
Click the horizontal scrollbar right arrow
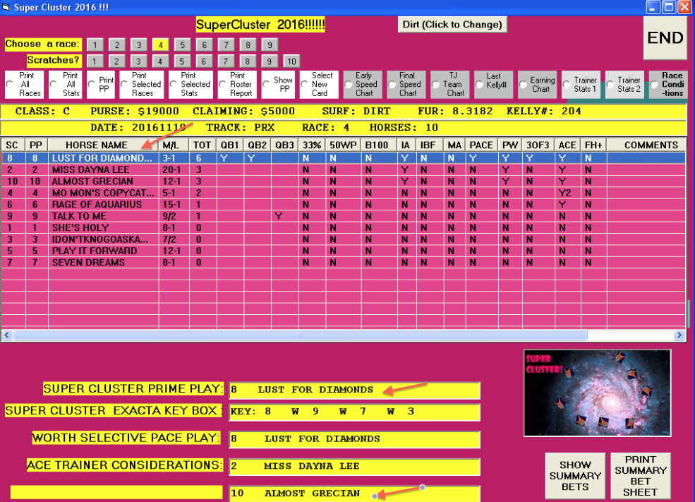point(679,335)
